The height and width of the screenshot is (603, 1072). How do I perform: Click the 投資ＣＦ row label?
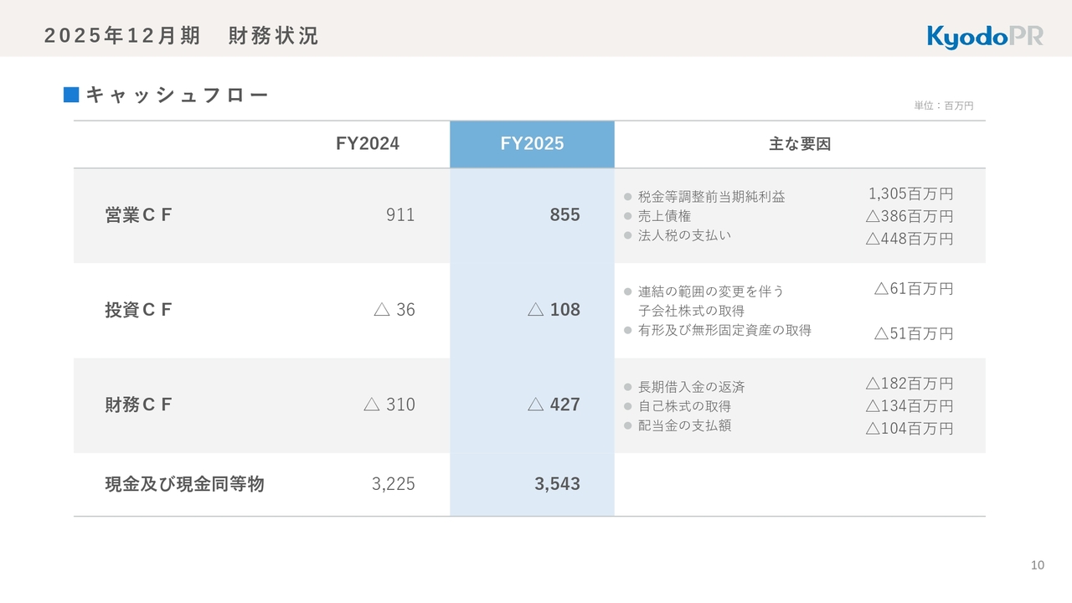click(138, 310)
